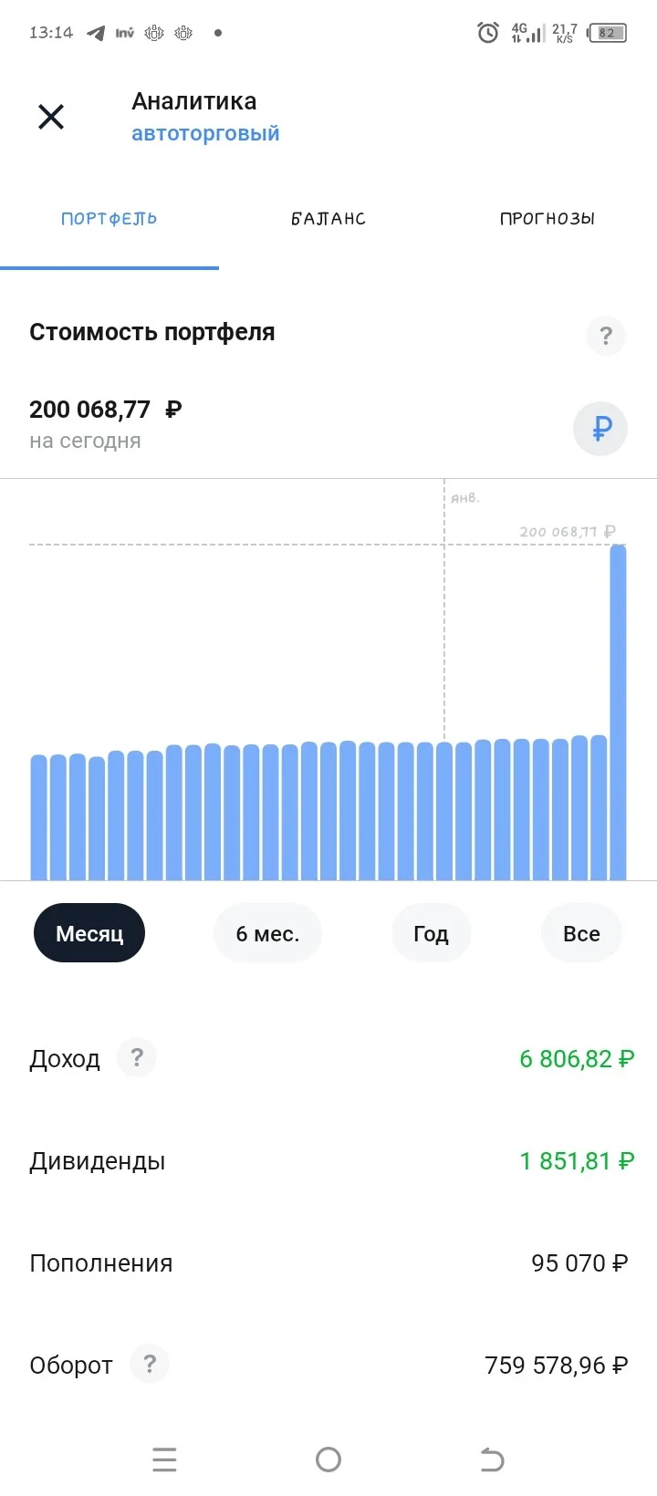Tap the alarm clock status icon
657x1496 pixels.
[488, 33]
